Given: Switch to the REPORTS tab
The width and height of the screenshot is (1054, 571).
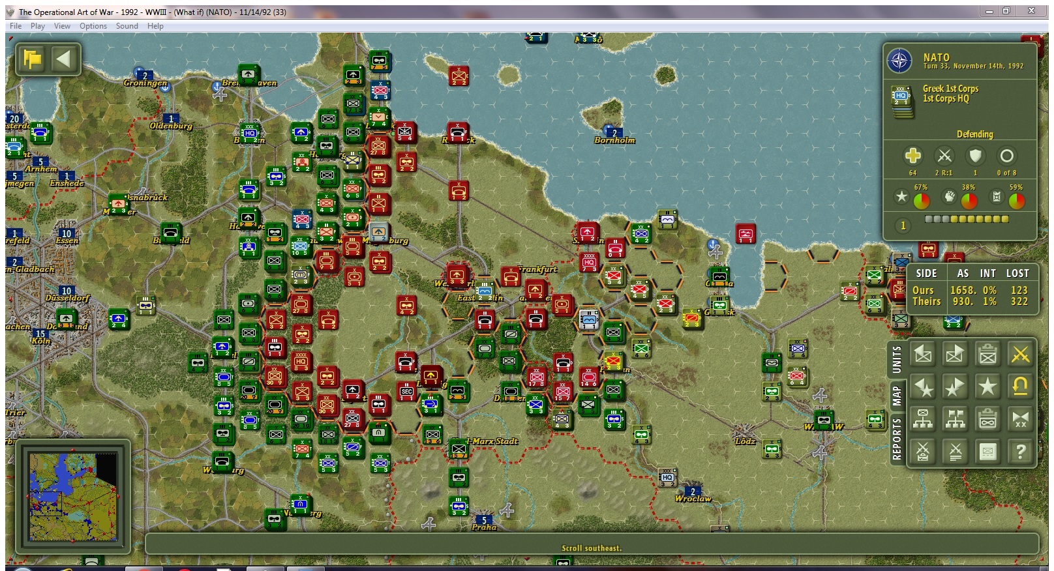Looking at the screenshot, I should [x=897, y=439].
